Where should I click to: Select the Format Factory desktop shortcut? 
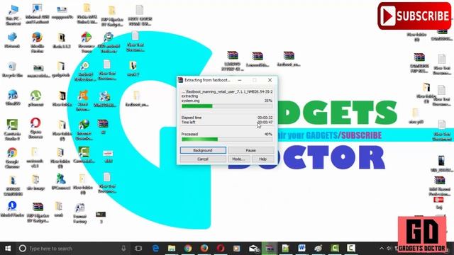[x=80, y=213]
